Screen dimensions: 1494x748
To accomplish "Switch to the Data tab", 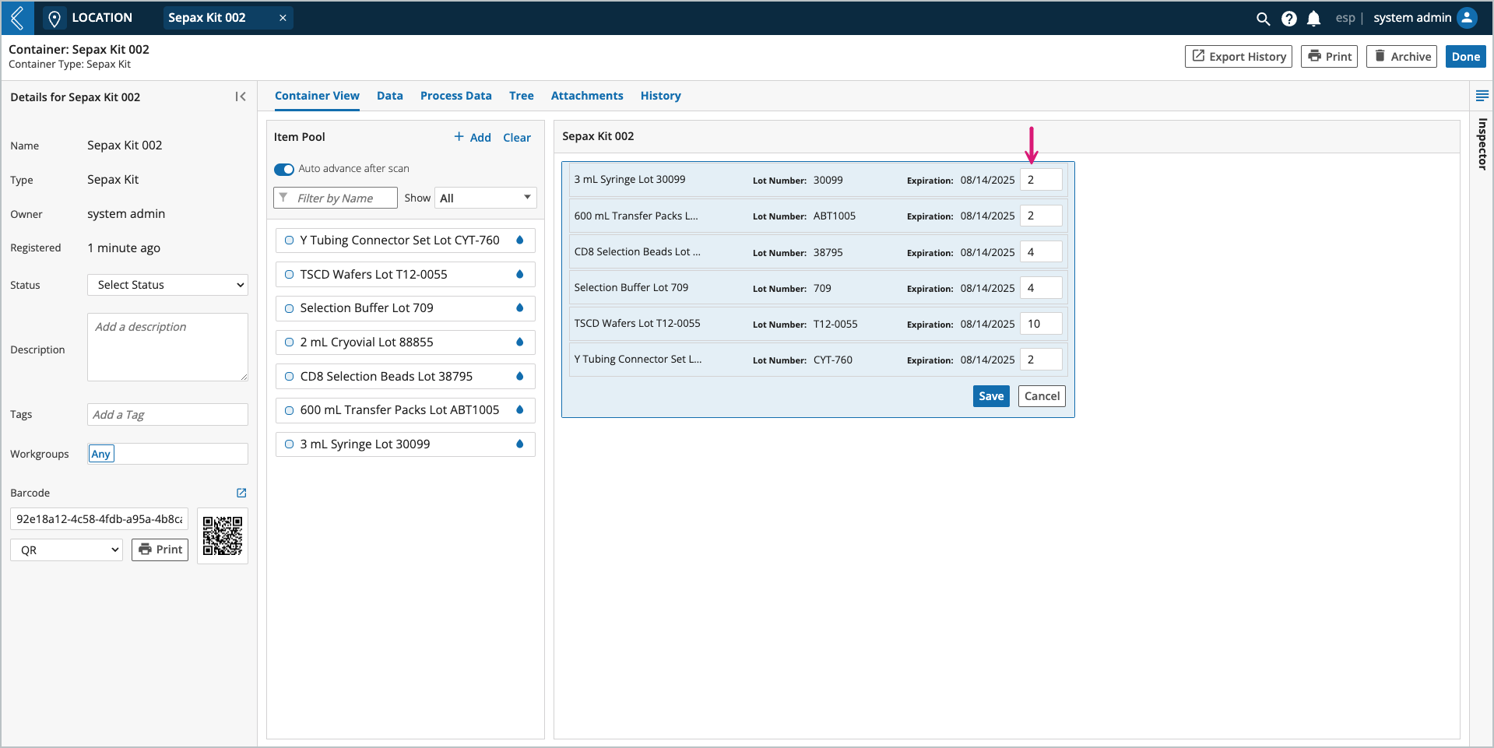I will pyautogui.click(x=390, y=96).
